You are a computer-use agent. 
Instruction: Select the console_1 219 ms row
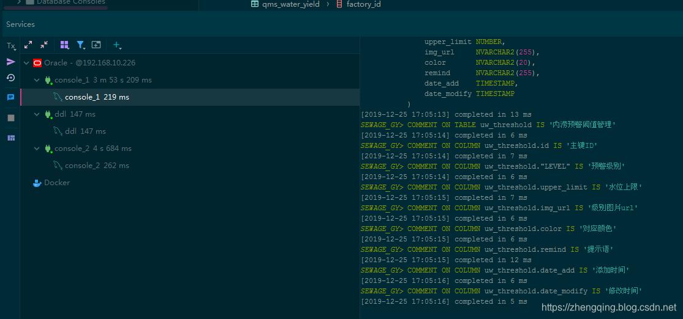[x=190, y=97]
